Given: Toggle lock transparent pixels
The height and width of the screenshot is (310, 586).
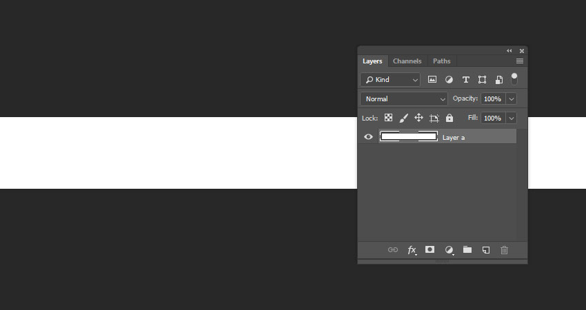Looking at the screenshot, I should (389, 118).
